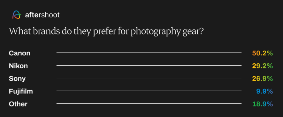Click the horizontal line in Canon row
Image resolution: width=283 pixels, height=117 pixels.
[149, 53]
